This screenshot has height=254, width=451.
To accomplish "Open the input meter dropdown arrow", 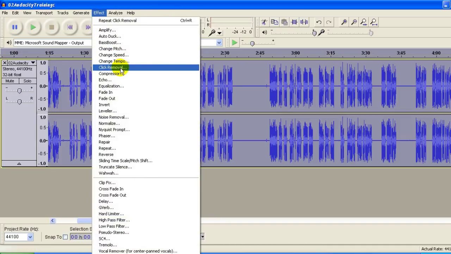I will click(220, 33).
